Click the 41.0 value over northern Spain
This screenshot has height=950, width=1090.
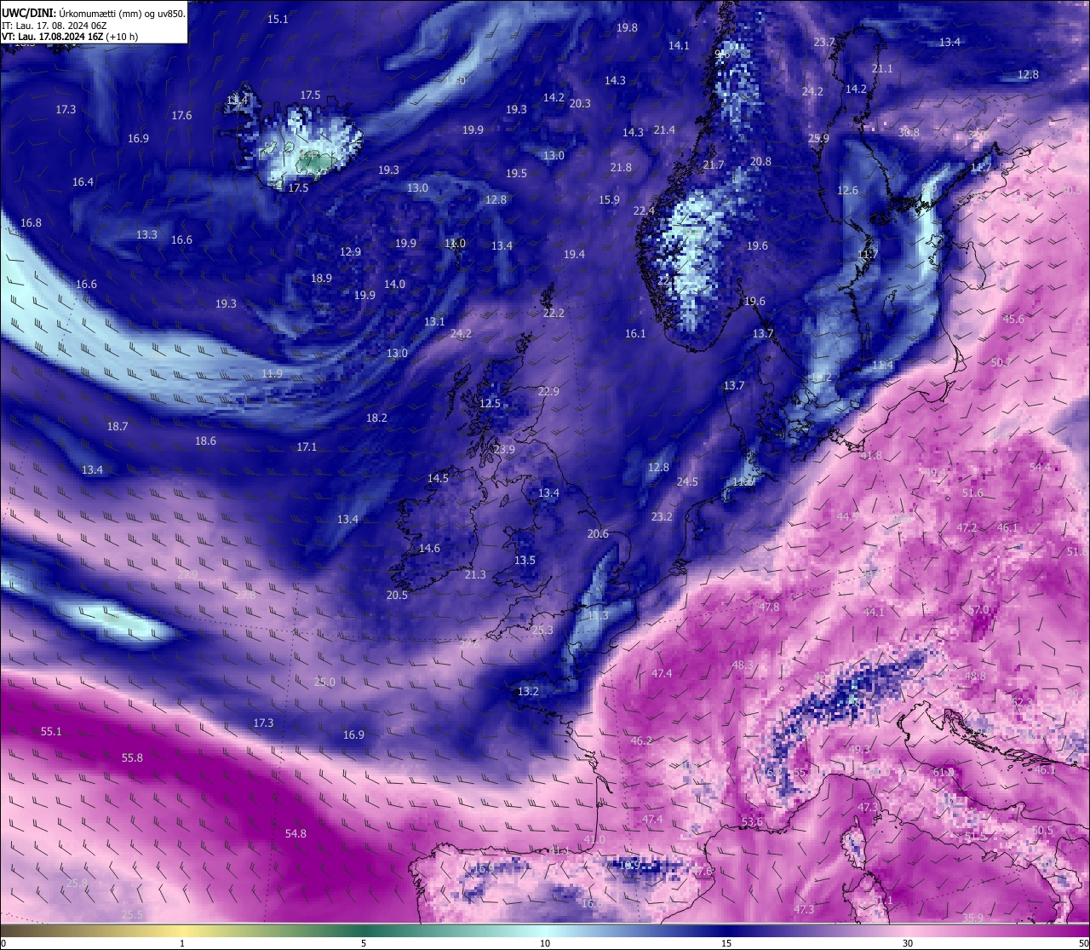[594, 839]
